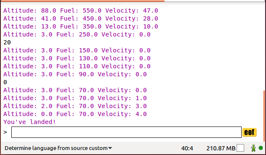Screen dimensions: 266x155
Task: Click the user input line showing 20
Action: [x=7, y=42]
